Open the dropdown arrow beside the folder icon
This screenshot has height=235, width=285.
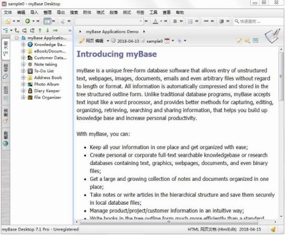(x=14, y=21)
